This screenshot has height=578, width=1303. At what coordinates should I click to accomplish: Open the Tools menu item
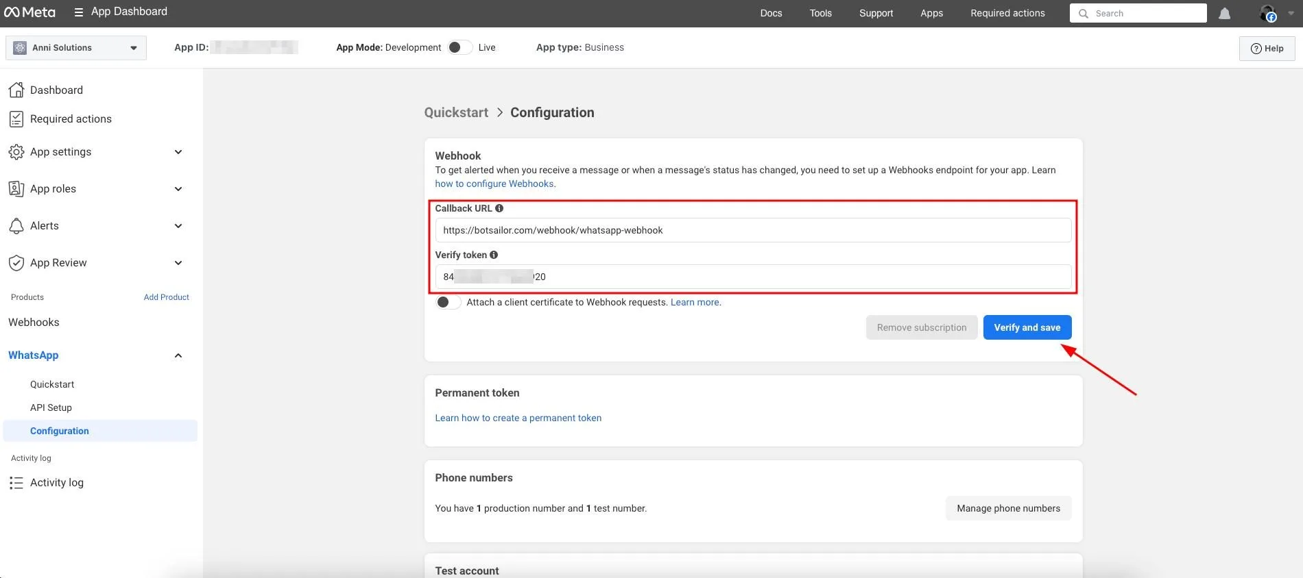pyautogui.click(x=820, y=13)
